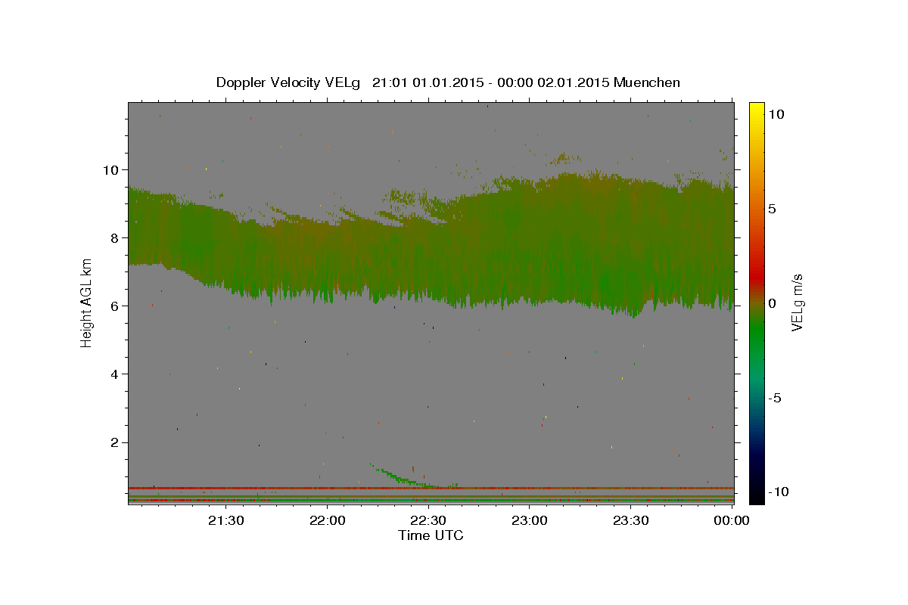Image resolution: width=908 pixels, height=605 pixels.
Task: Click the green cloud layer at 23:00
Action: [530, 242]
